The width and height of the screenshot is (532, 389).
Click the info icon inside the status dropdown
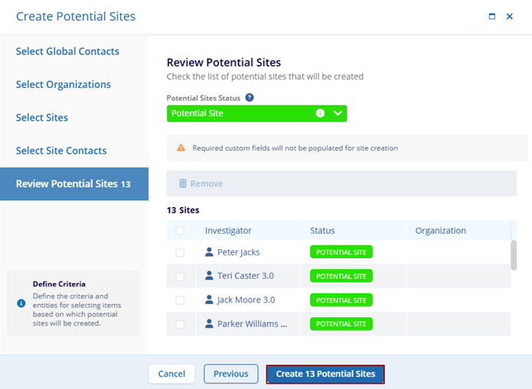pyautogui.click(x=320, y=113)
